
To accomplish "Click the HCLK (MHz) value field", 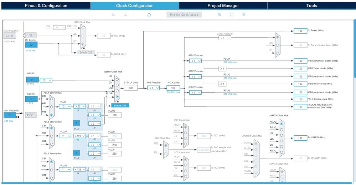I will [173, 88].
